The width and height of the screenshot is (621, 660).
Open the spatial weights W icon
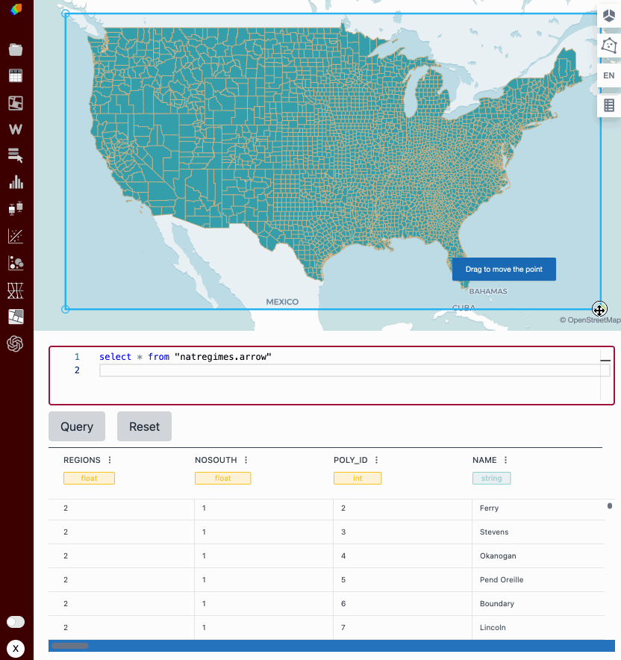tap(16, 129)
